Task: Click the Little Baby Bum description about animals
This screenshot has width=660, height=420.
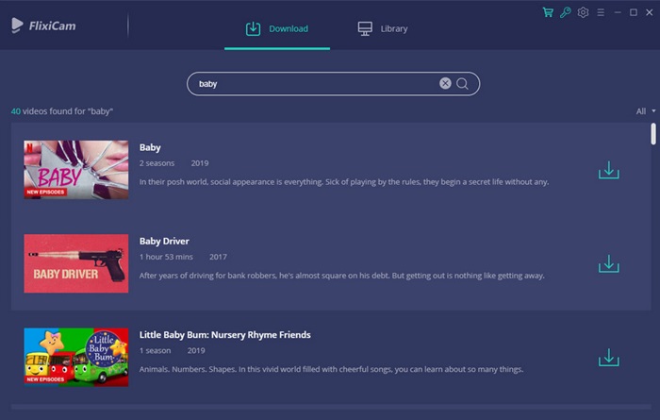Action: [x=331, y=369]
